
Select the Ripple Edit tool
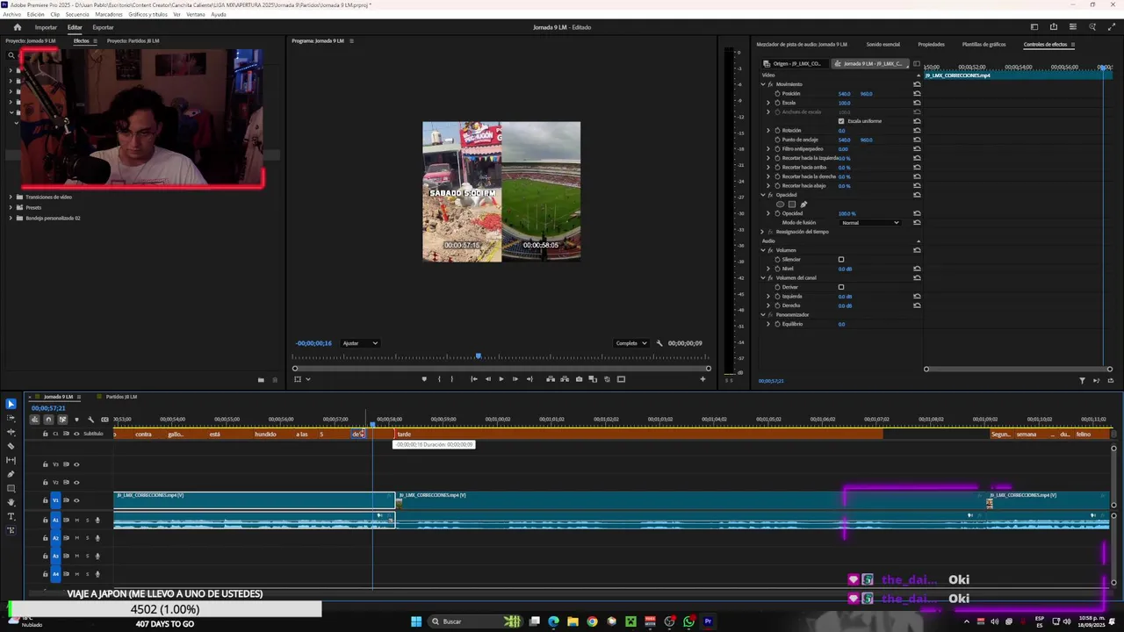pos(11,432)
